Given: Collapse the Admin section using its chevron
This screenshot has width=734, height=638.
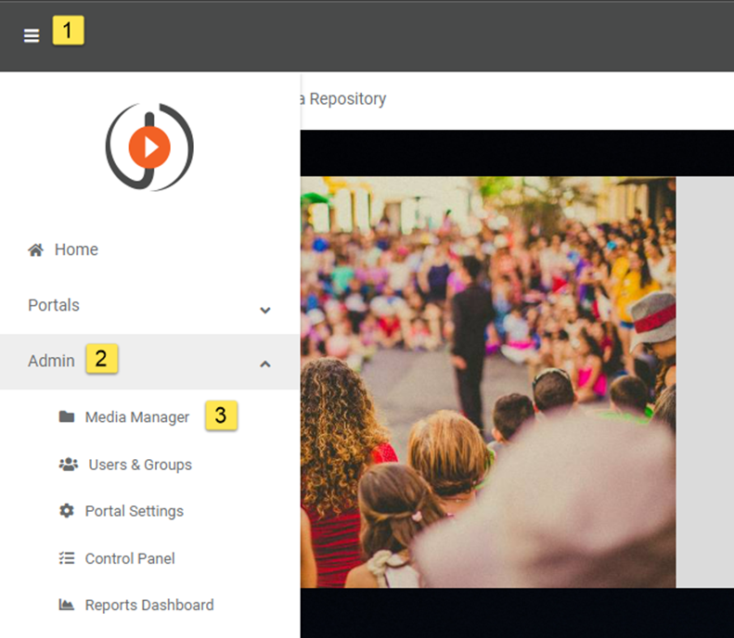Looking at the screenshot, I should [265, 364].
